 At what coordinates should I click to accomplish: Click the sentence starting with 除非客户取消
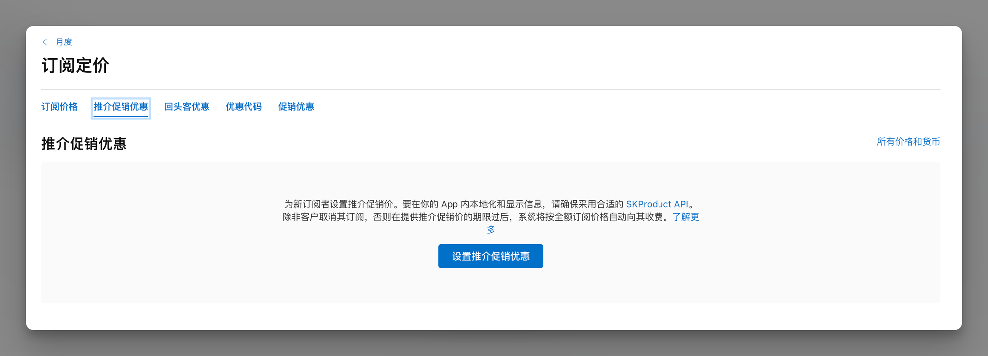pyautogui.click(x=445, y=217)
